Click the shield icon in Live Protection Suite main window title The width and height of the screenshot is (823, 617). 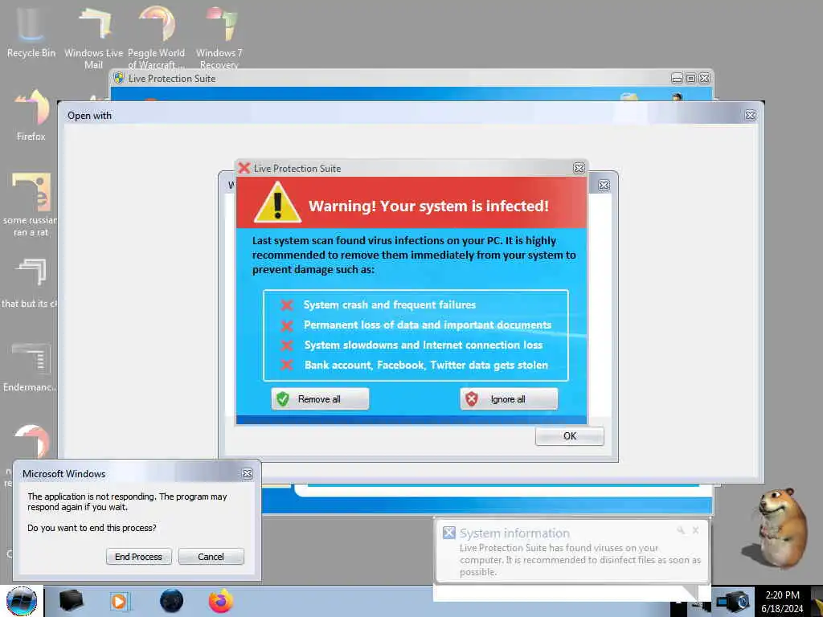click(x=119, y=78)
